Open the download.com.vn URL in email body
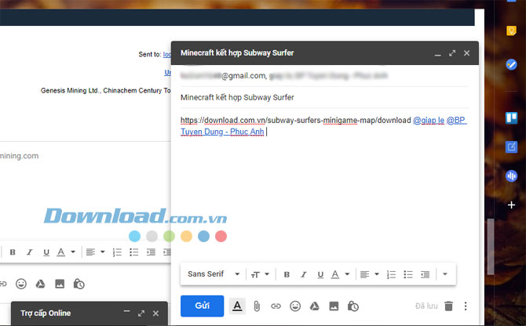 [295, 120]
